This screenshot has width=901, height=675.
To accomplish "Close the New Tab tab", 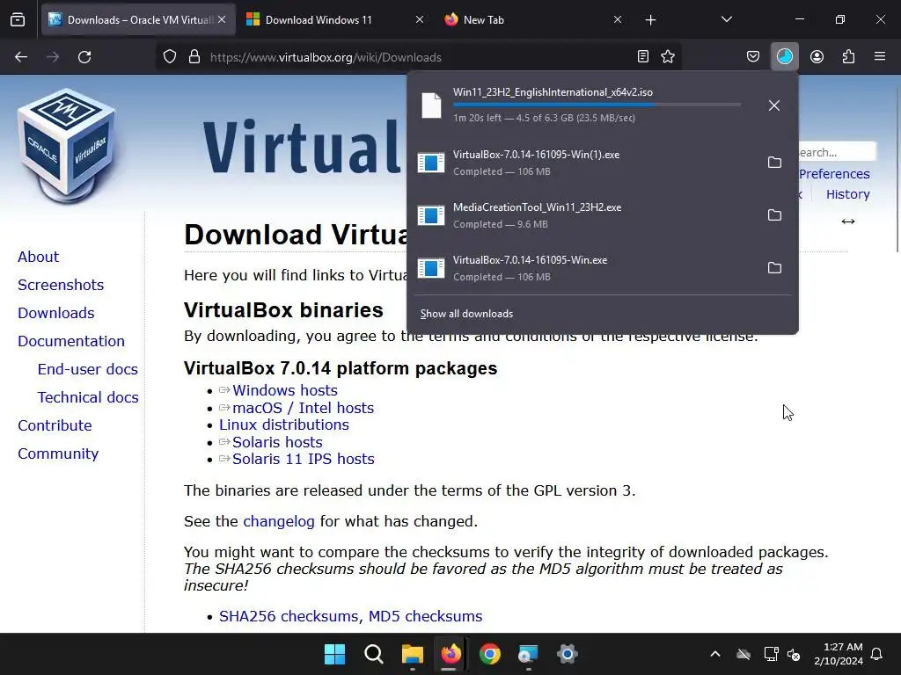I will pos(618,19).
